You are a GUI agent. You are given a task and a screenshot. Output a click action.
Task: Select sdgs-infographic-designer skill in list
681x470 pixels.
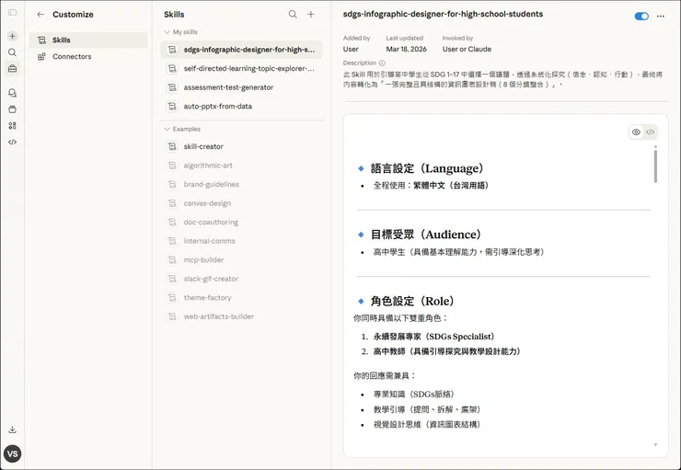click(241, 50)
